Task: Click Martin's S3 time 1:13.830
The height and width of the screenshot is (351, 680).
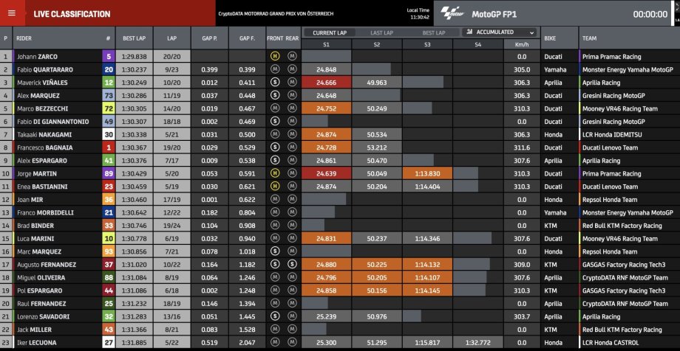Action: tap(427, 173)
